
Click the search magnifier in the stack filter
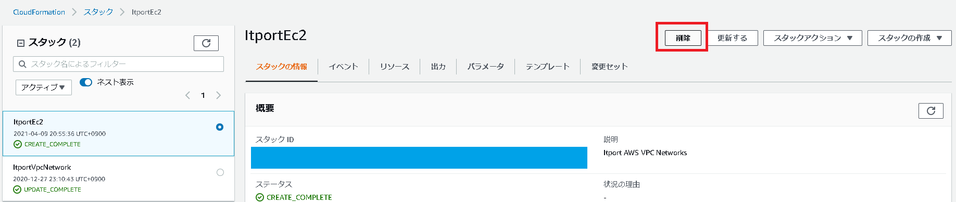click(x=22, y=64)
